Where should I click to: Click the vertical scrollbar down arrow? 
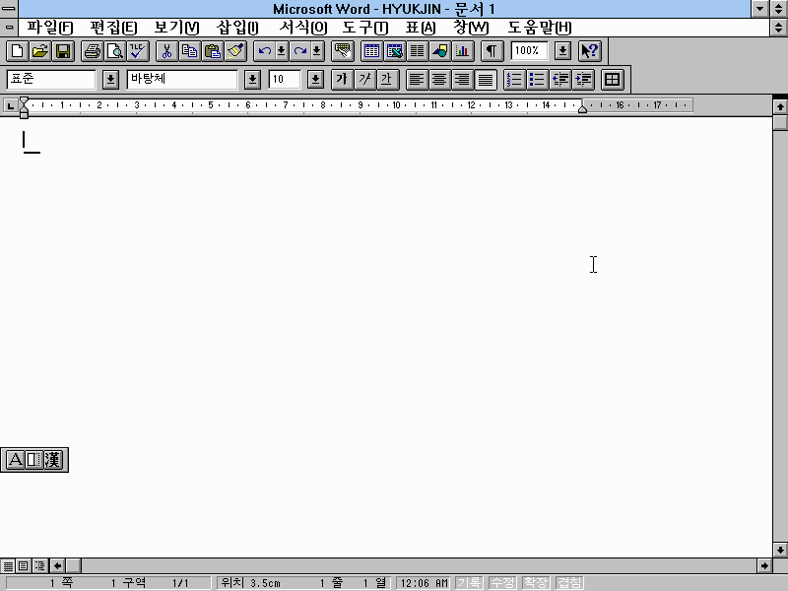click(780, 550)
